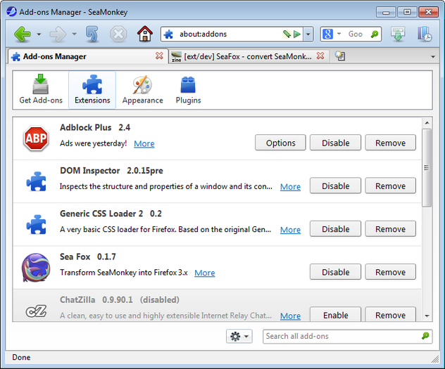Click the 'Sea Fox' extension name
Screen dimensions: 445x369
tap(75, 257)
